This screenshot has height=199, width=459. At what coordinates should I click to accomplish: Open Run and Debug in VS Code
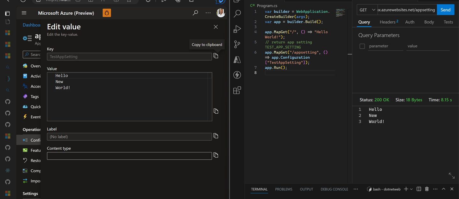point(237,29)
